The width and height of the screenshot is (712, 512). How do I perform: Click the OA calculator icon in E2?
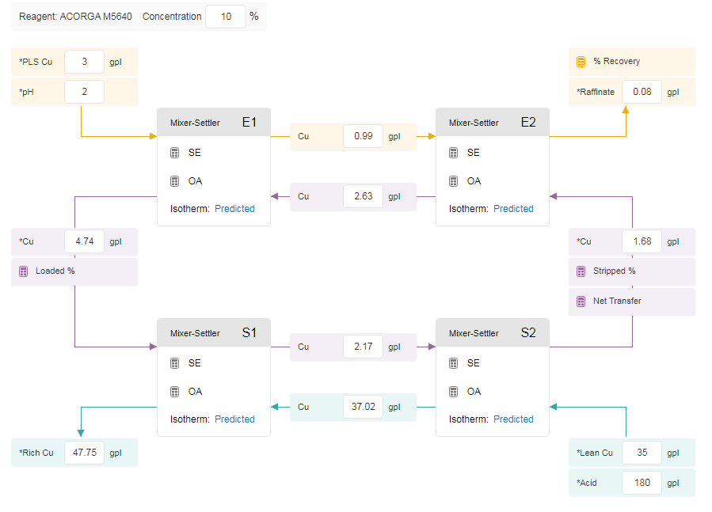click(x=454, y=181)
